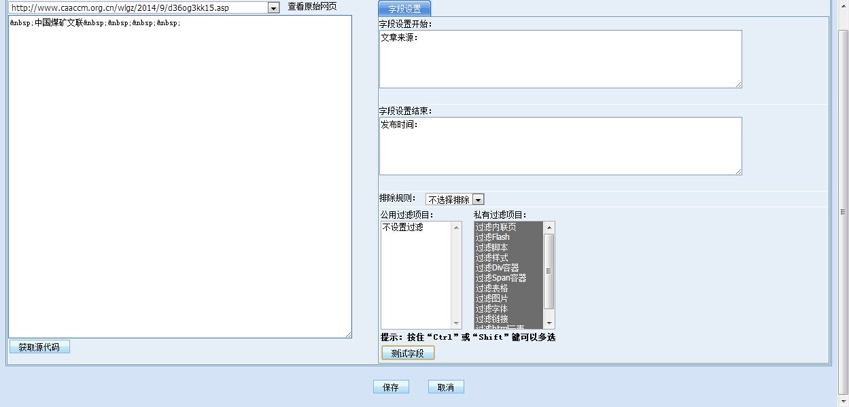The image size is (849, 407).
Task: Select 过滤内联页 in private filter list
Action: (x=496, y=227)
